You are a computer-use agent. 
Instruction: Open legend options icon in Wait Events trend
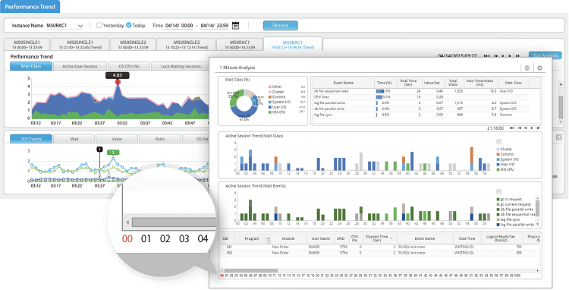point(498,192)
